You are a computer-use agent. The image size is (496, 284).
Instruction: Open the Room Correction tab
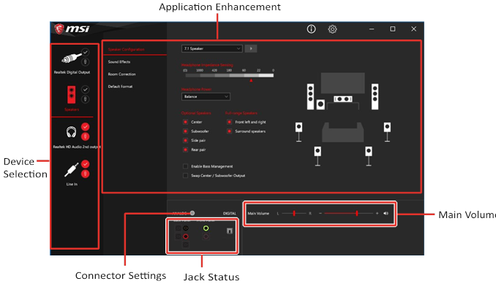click(121, 74)
